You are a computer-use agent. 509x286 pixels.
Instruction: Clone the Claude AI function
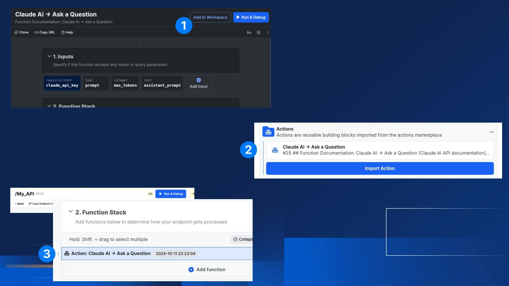[21, 32]
